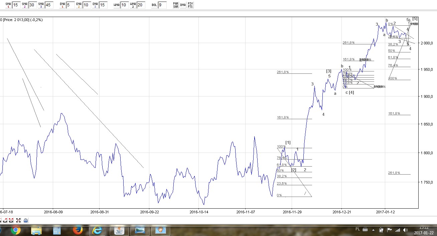Toggle the EMA 1 indicator button
The image size is (437, 236).
tap(62, 5)
